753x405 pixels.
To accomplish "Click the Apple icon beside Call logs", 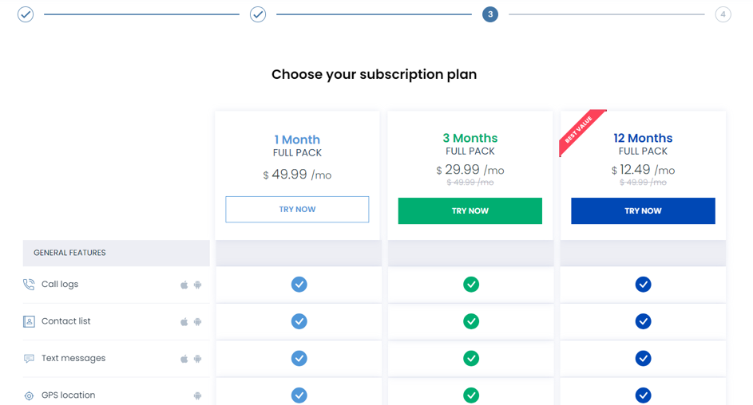I will point(184,285).
